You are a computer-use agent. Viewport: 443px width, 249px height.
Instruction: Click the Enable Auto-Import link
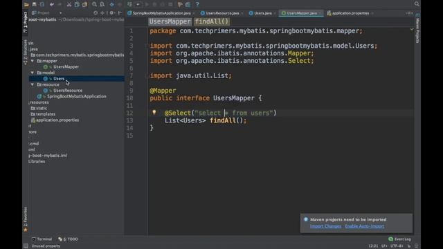pyautogui.click(x=365, y=226)
